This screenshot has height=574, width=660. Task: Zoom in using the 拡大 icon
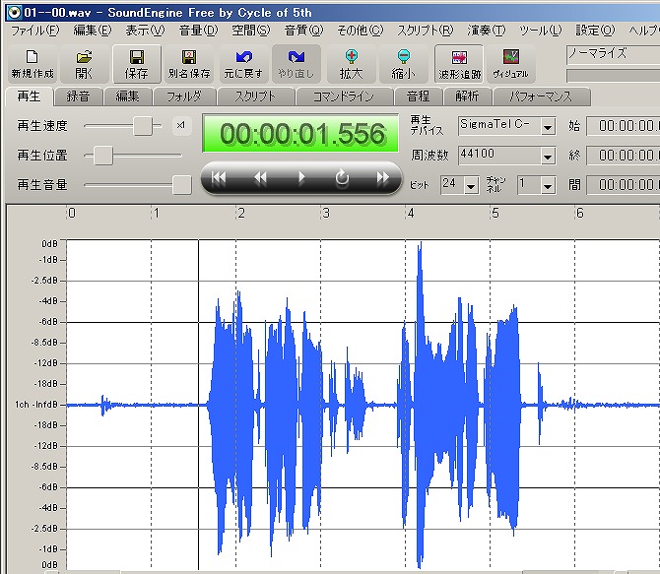[351, 64]
